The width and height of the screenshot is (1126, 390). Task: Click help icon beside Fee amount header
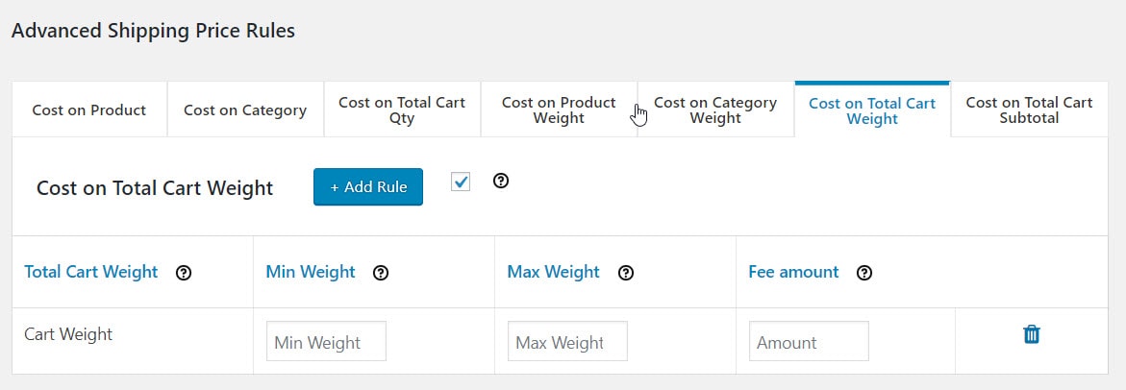[864, 273]
